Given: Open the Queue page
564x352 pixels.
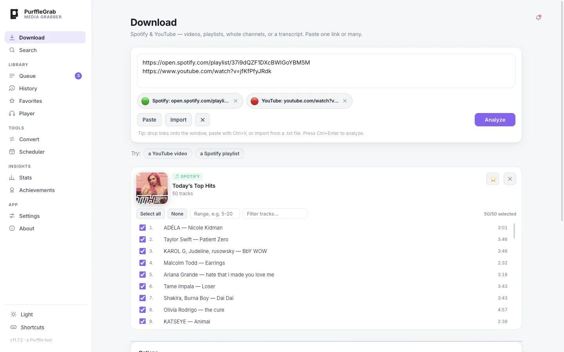Looking at the screenshot, I should pos(45,76).
